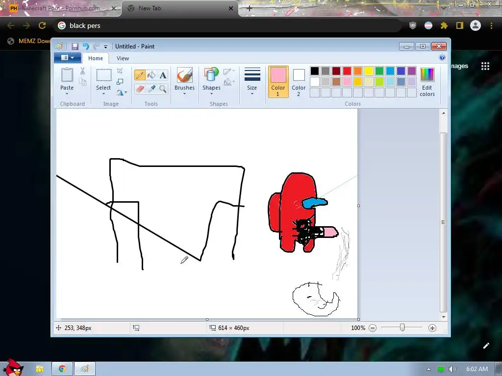The image size is (502, 376).
Task: Click the Resize icon in Image group
Action: [120, 82]
